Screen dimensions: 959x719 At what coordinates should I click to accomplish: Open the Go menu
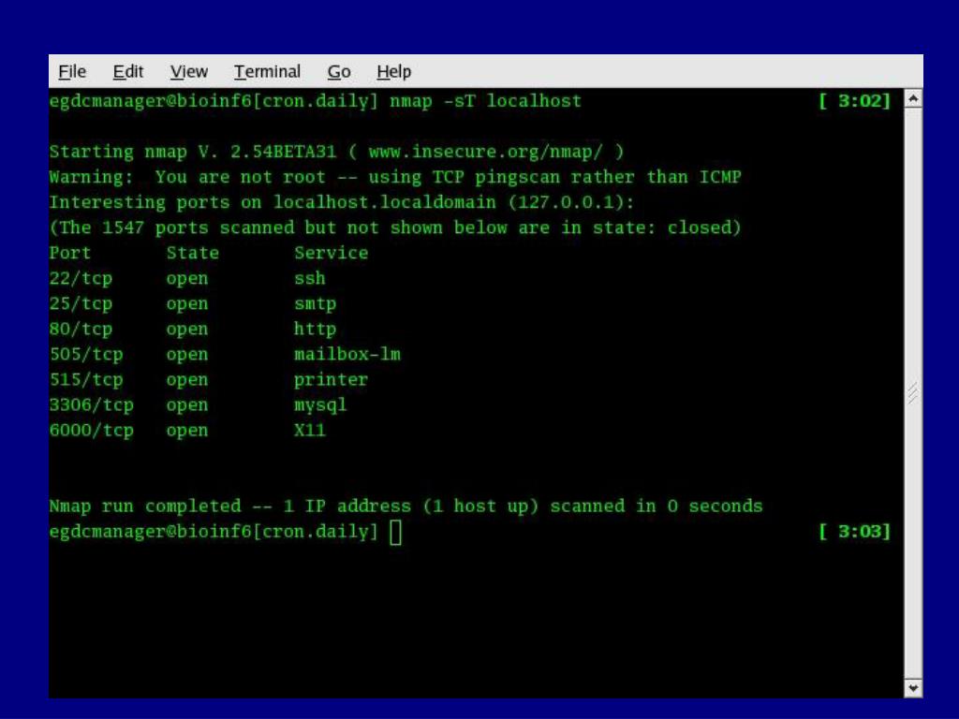pyautogui.click(x=339, y=71)
